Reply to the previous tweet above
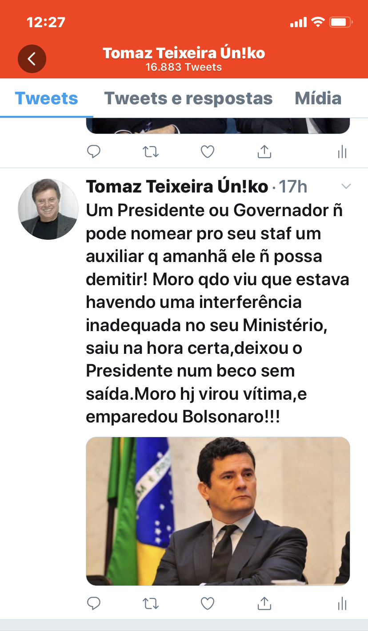 click(x=93, y=152)
